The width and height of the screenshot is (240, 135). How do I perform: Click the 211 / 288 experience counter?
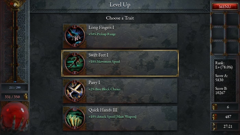pyautogui.click(x=15, y=87)
